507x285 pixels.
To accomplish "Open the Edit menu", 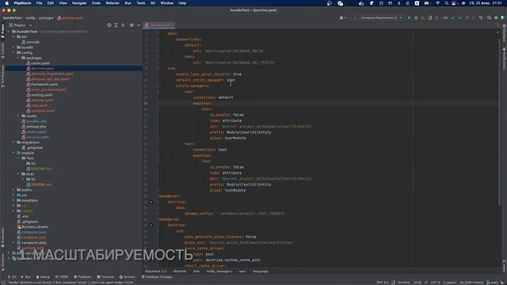I will 51,3.
